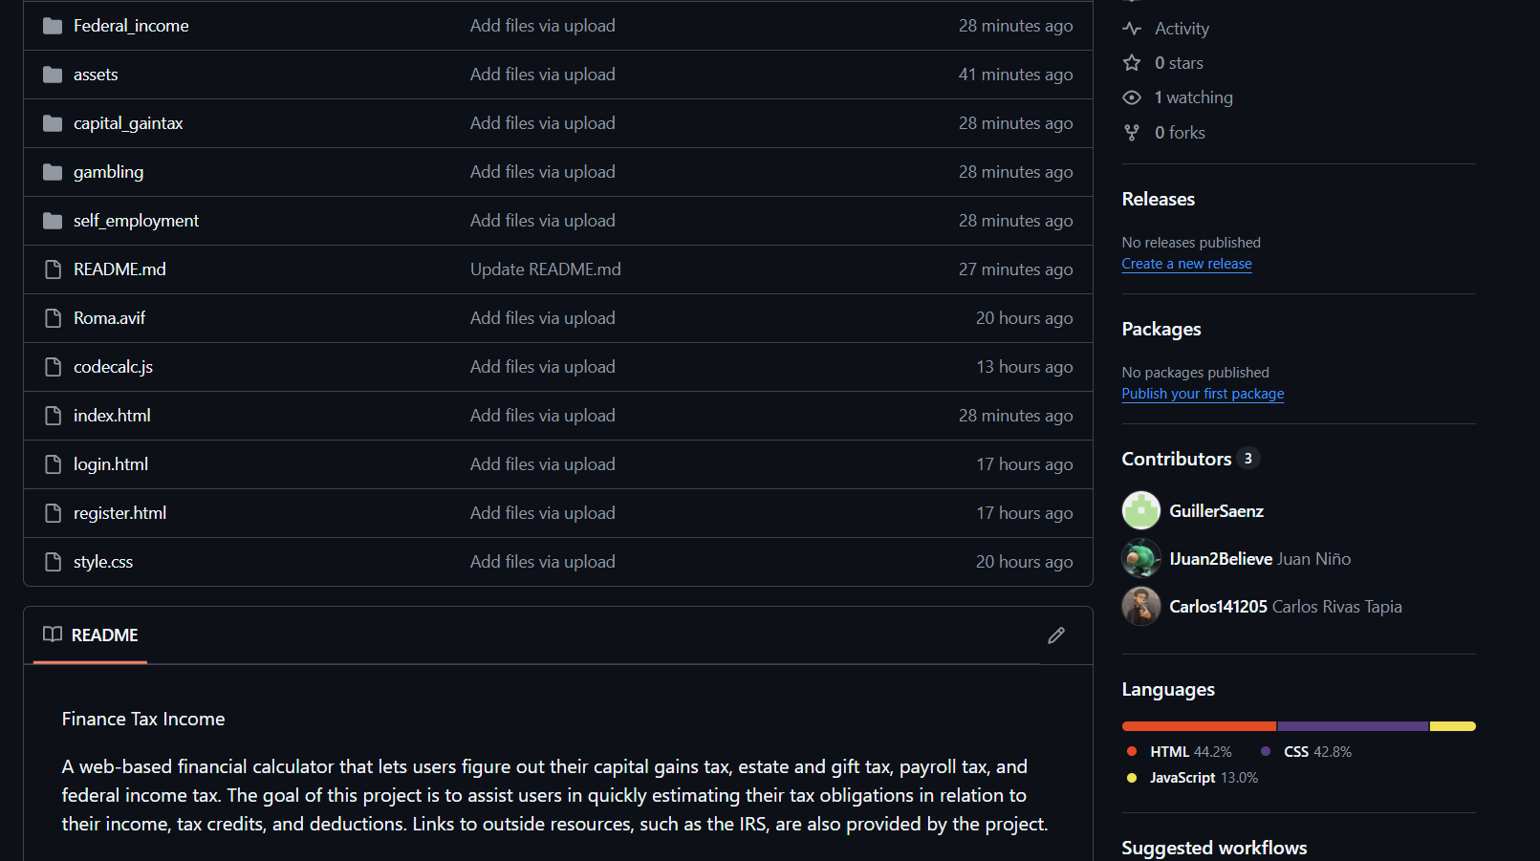The height and width of the screenshot is (861, 1540).
Task: Click the capital_gaintax folder icon
Action: [x=53, y=123]
